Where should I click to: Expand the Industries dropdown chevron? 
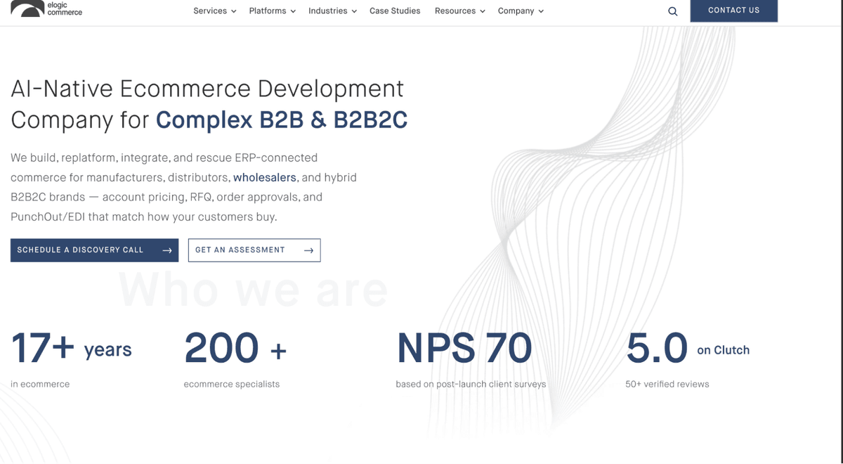click(354, 11)
